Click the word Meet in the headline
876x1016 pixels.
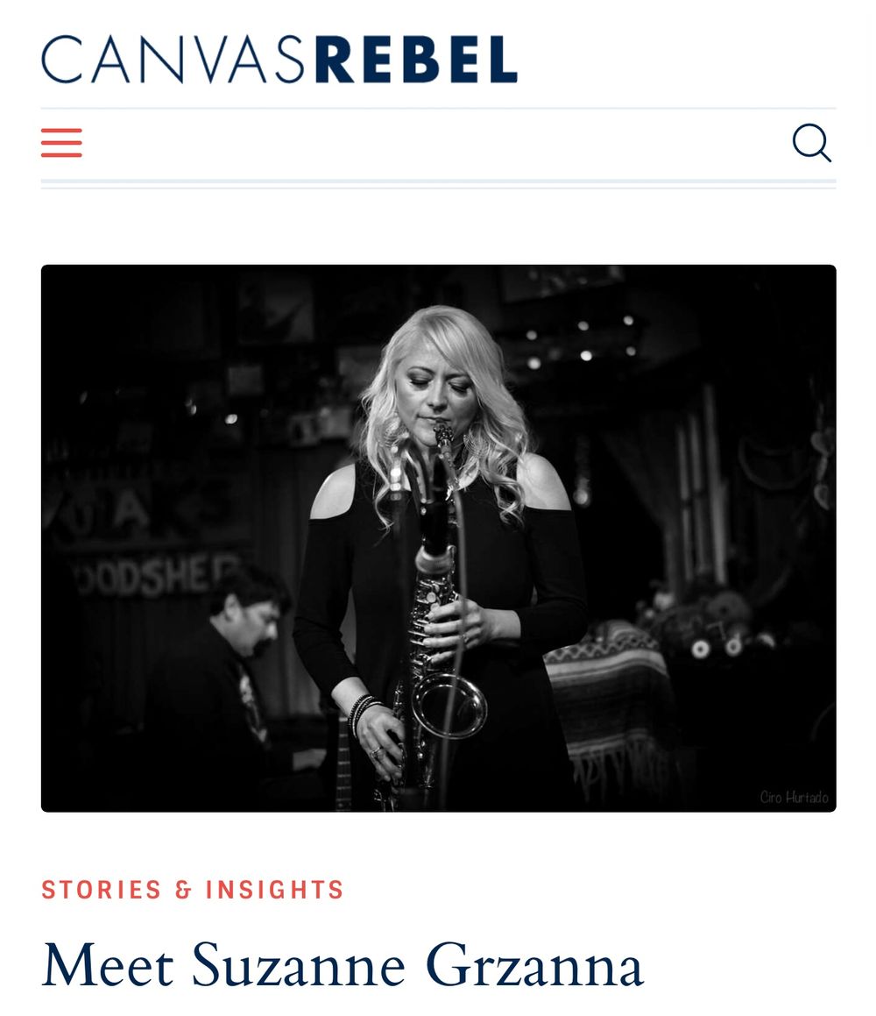[108, 966]
